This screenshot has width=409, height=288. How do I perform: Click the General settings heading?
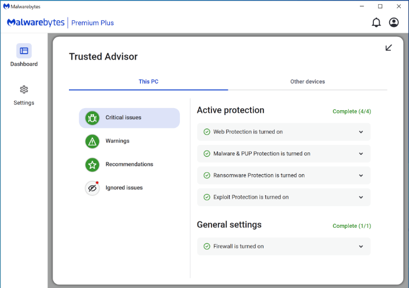pos(229,224)
